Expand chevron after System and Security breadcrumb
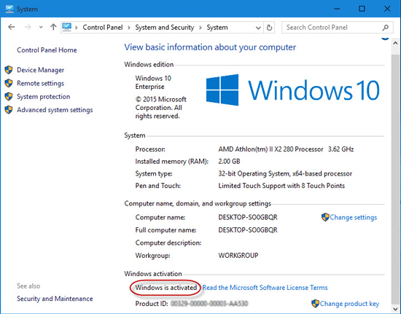Viewport: 401px width, 314px height. tap(200, 28)
